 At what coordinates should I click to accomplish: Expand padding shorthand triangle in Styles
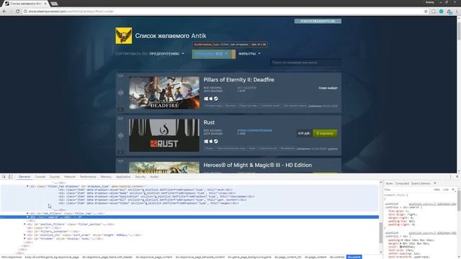(x=401, y=240)
